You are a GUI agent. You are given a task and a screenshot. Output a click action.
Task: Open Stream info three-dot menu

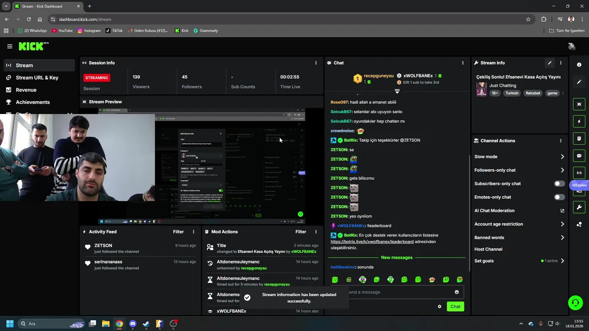560,63
